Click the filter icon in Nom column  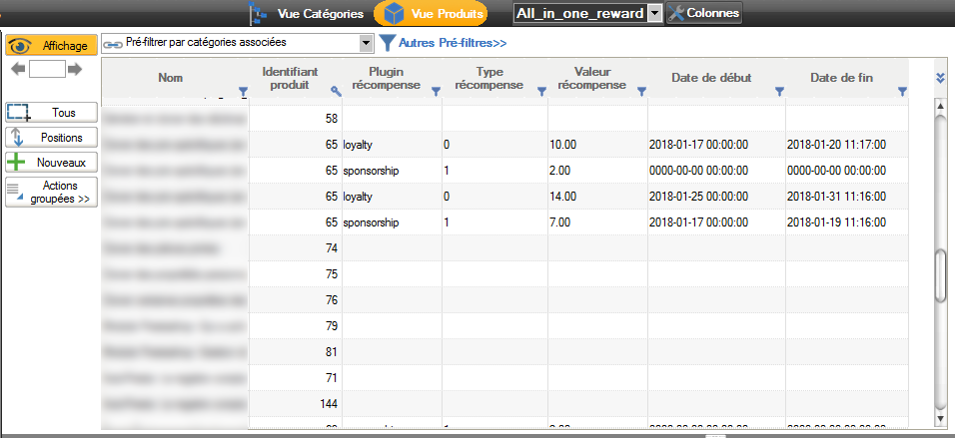243,92
